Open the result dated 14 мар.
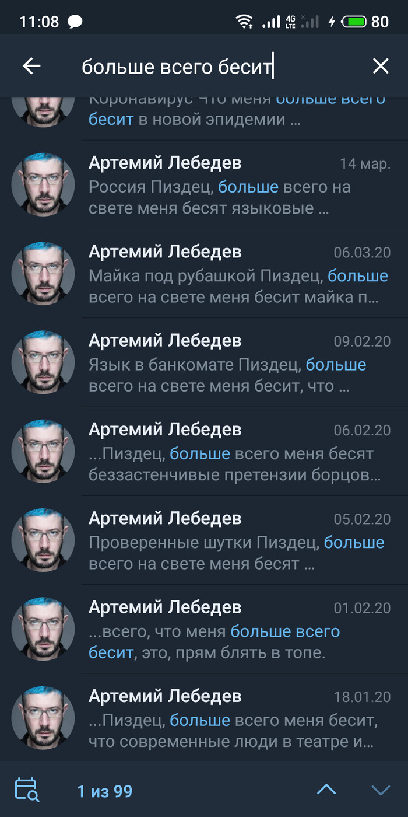The height and width of the screenshot is (817, 408). pos(204,185)
